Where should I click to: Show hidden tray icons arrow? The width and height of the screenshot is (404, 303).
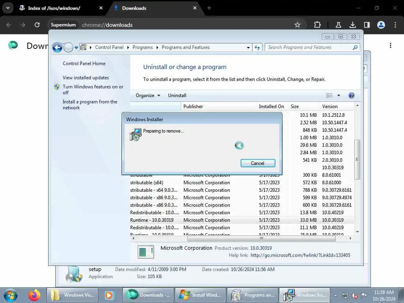click(x=335, y=296)
